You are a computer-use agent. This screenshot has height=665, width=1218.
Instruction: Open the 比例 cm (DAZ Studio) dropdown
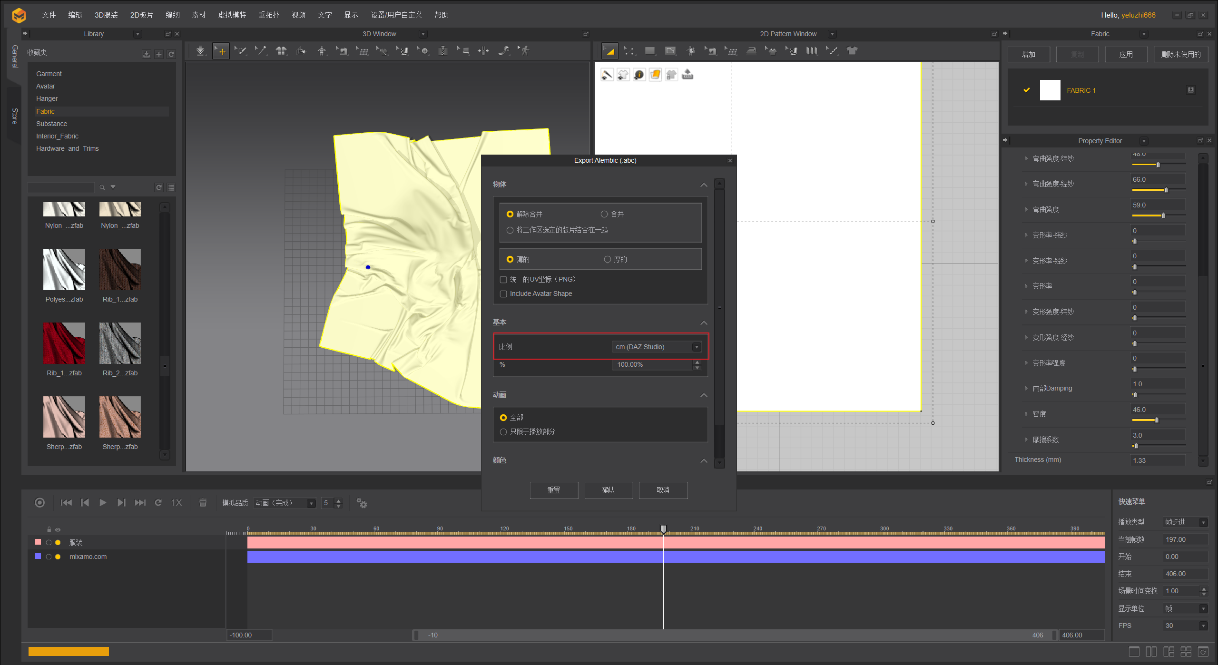[x=657, y=347]
